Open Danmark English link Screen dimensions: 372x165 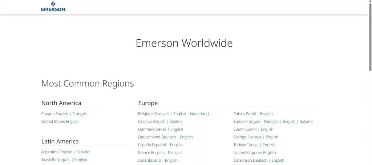177,129
